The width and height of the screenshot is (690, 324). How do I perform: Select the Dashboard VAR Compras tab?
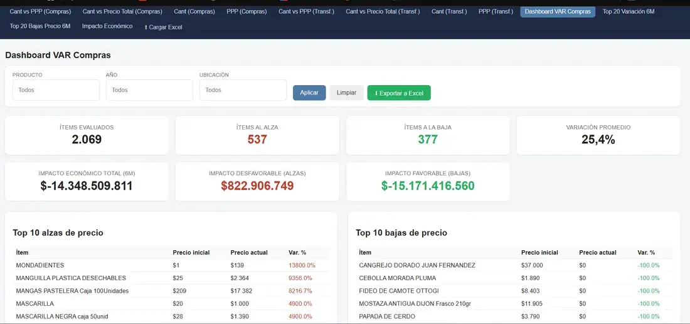point(558,11)
